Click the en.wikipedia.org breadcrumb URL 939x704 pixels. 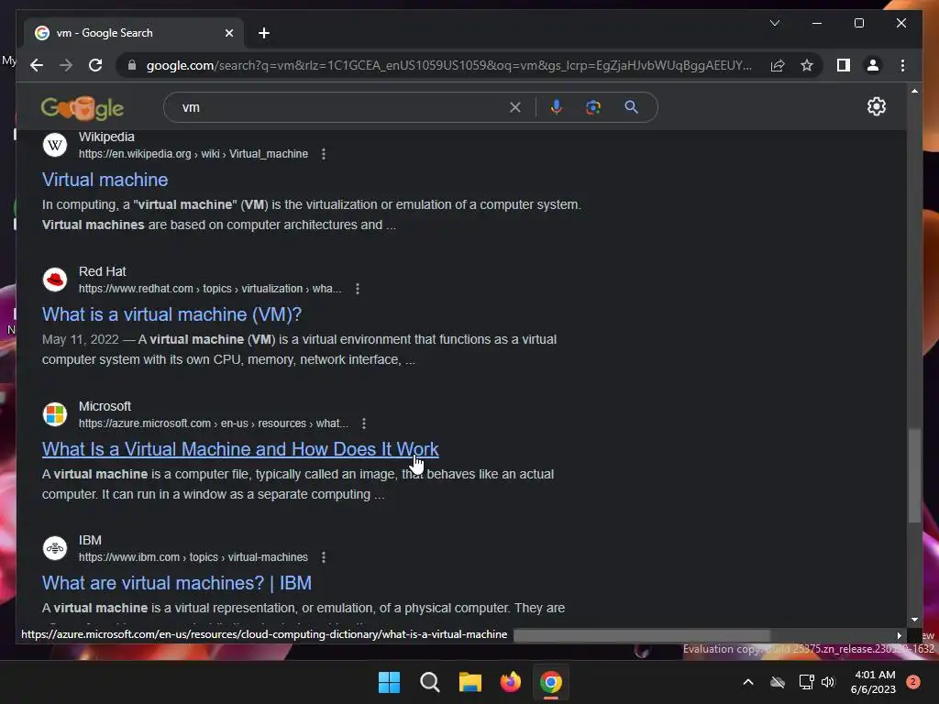click(193, 154)
